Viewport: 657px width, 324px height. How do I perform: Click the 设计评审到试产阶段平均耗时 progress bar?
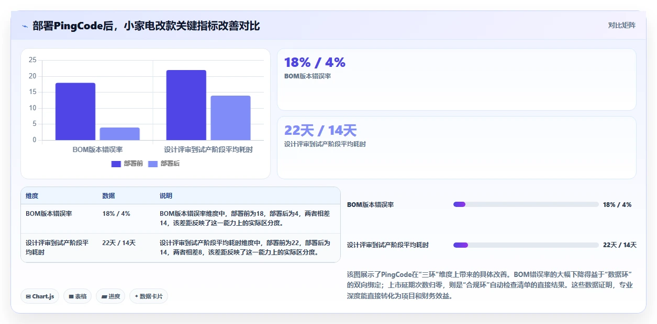click(526, 245)
